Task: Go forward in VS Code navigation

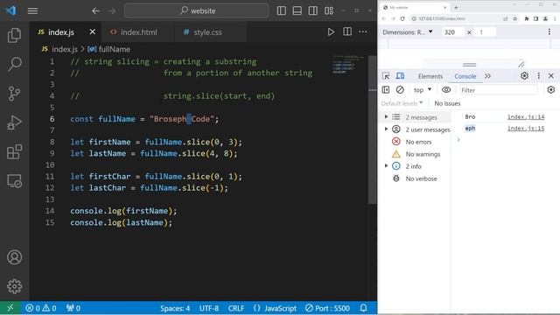Action: click(112, 11)
